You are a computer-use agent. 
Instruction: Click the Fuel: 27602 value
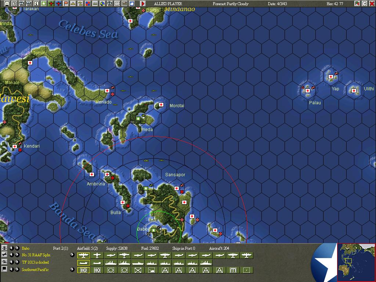(150, 248)
